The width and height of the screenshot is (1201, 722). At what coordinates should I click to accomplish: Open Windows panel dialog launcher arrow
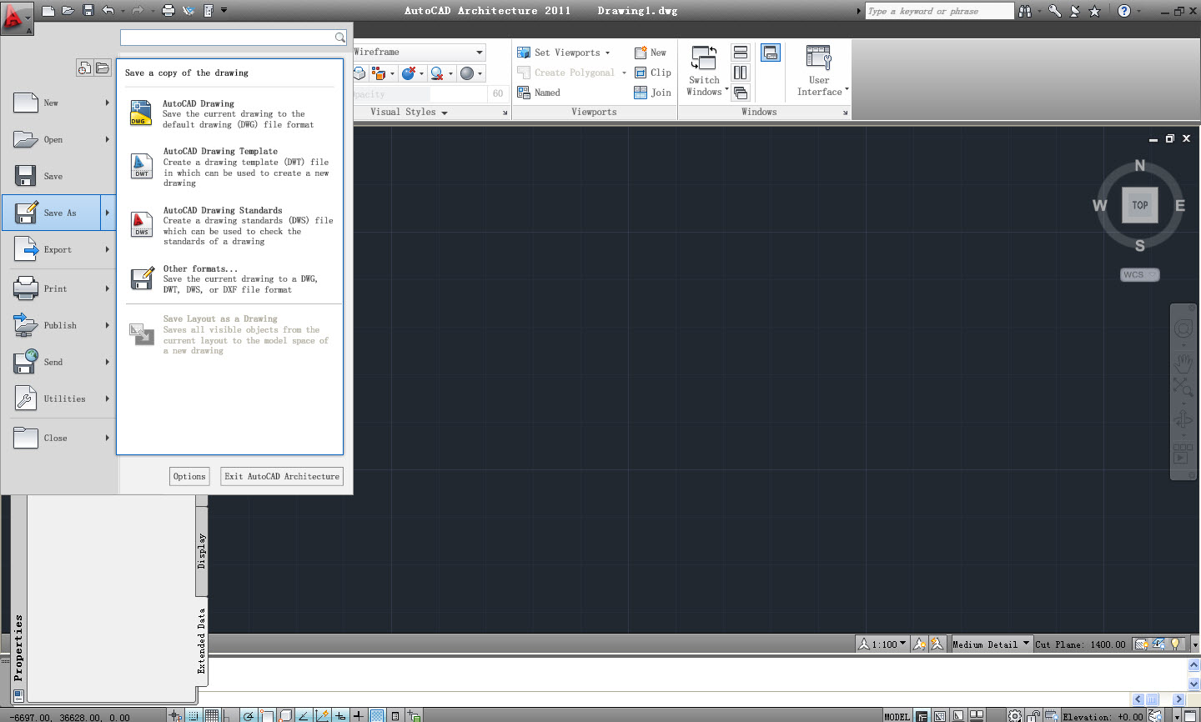pyautogui.click(x=845, y=113)
